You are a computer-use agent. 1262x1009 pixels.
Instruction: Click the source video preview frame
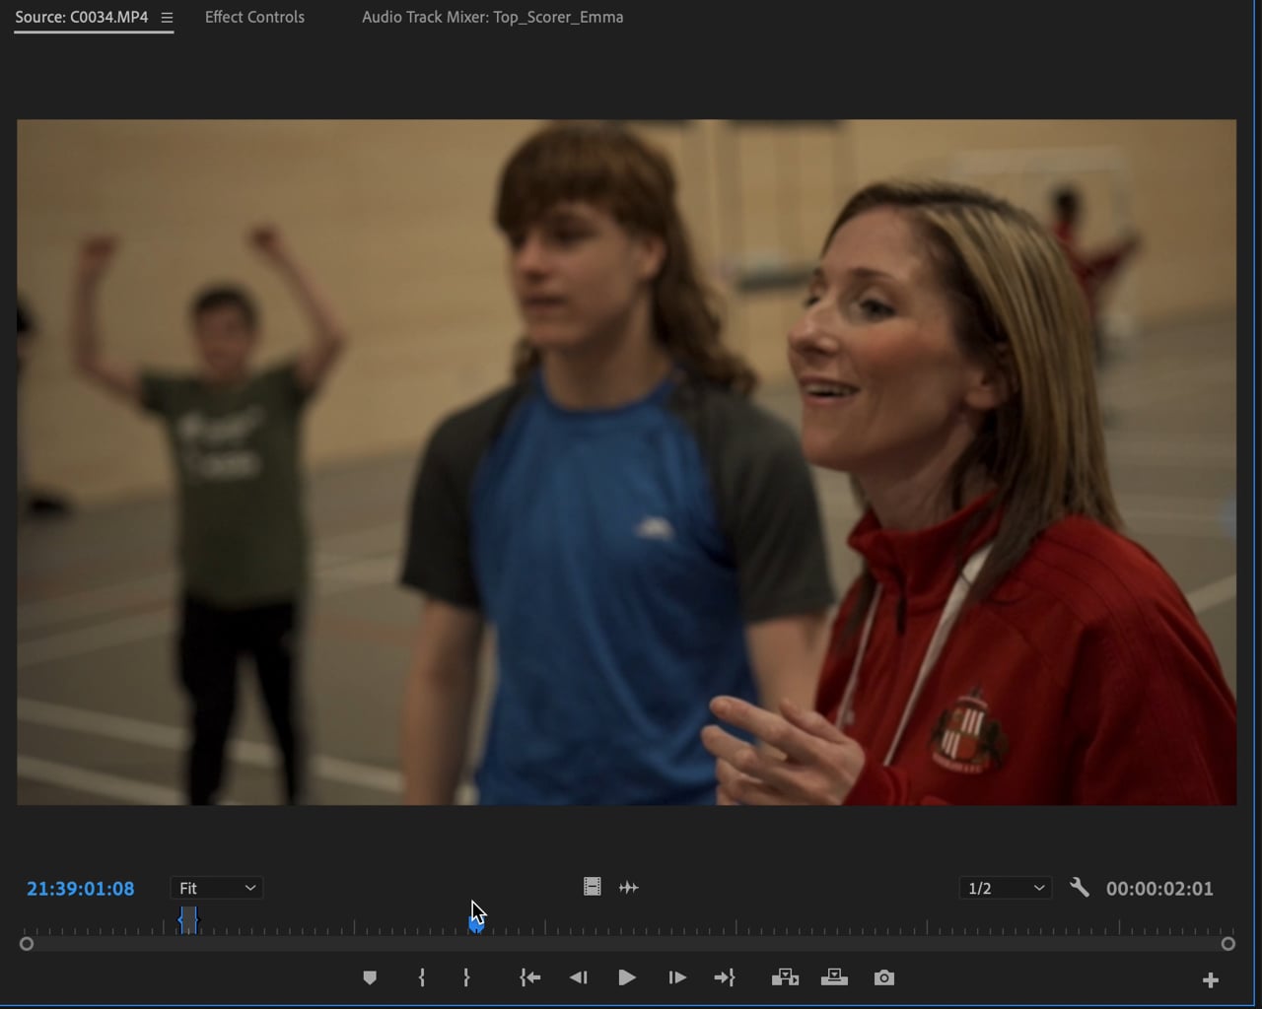626,462
